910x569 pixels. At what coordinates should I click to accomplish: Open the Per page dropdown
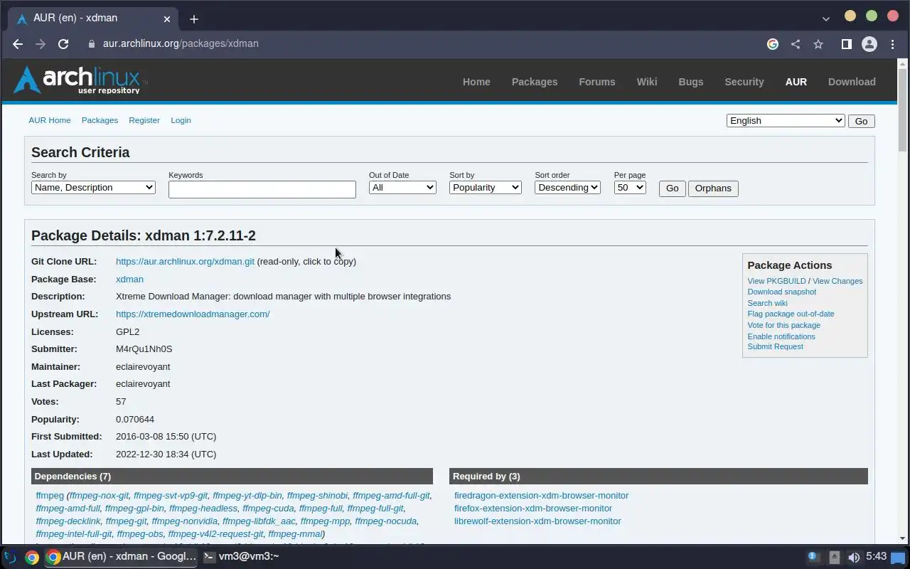point(630,187)
